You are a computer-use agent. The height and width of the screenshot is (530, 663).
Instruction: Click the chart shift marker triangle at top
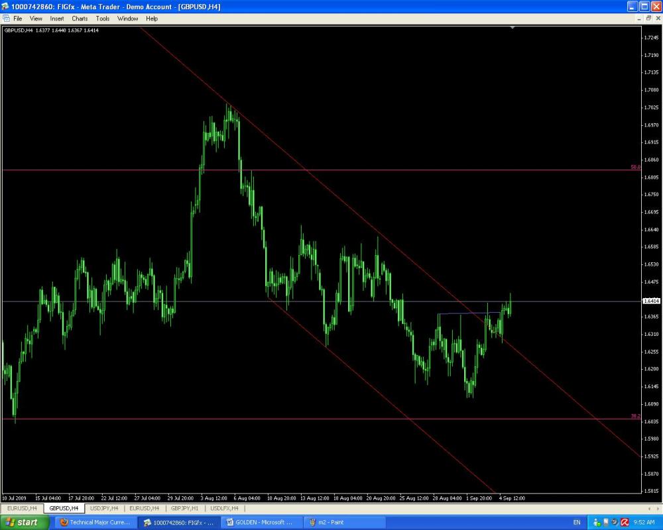click(512, 27)
